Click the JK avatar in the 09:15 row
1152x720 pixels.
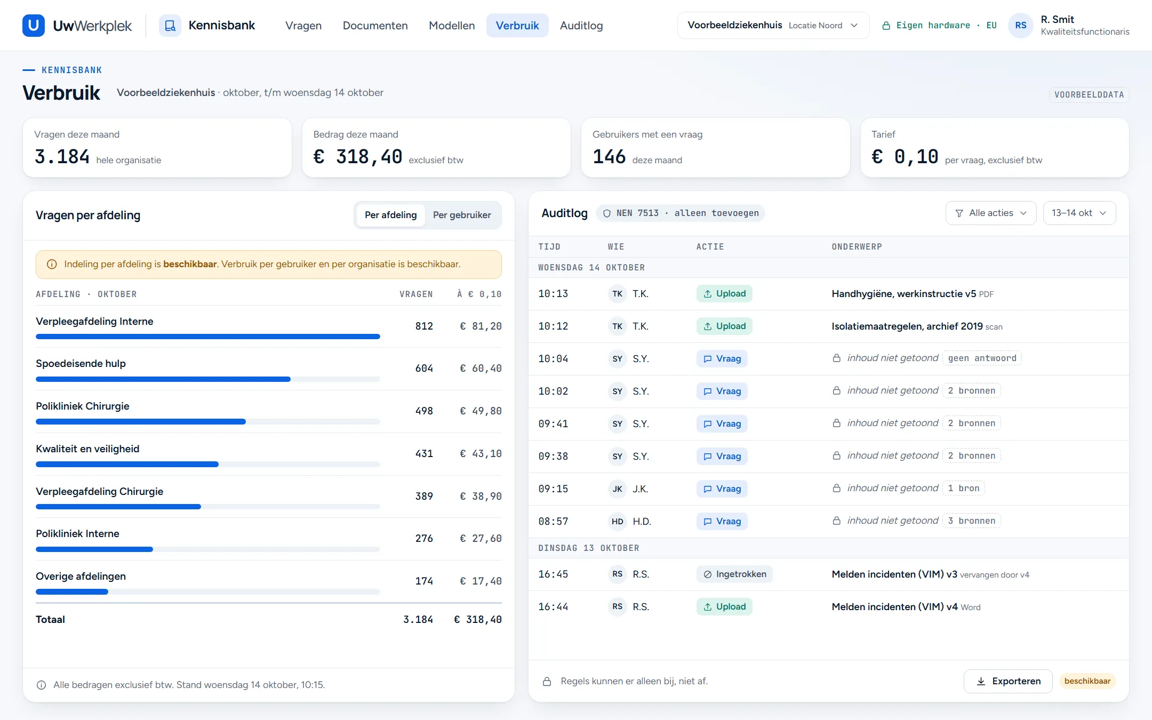617,489
